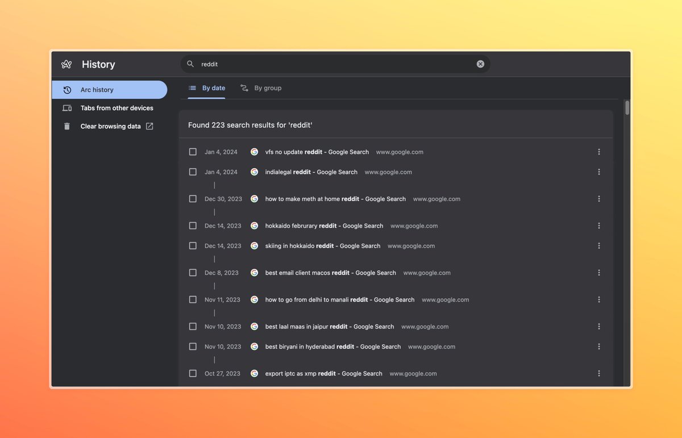The width and height of the screenshot is (682, 438).
Task: Click the group icon on the By group tab
Action: 244,88
